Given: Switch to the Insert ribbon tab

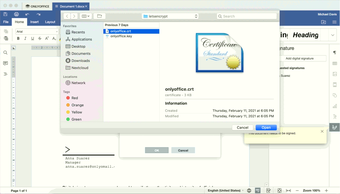Looking at the screenshot, I should coord(34,22).
